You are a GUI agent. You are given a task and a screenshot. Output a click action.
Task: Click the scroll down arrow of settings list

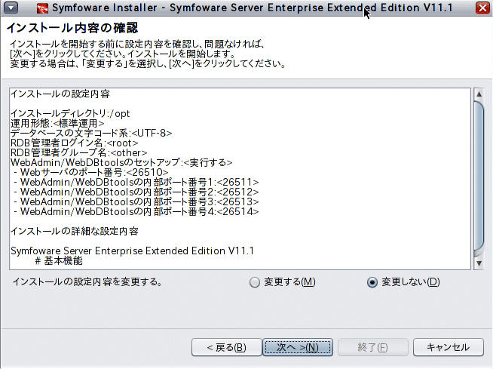pos(479,263)
